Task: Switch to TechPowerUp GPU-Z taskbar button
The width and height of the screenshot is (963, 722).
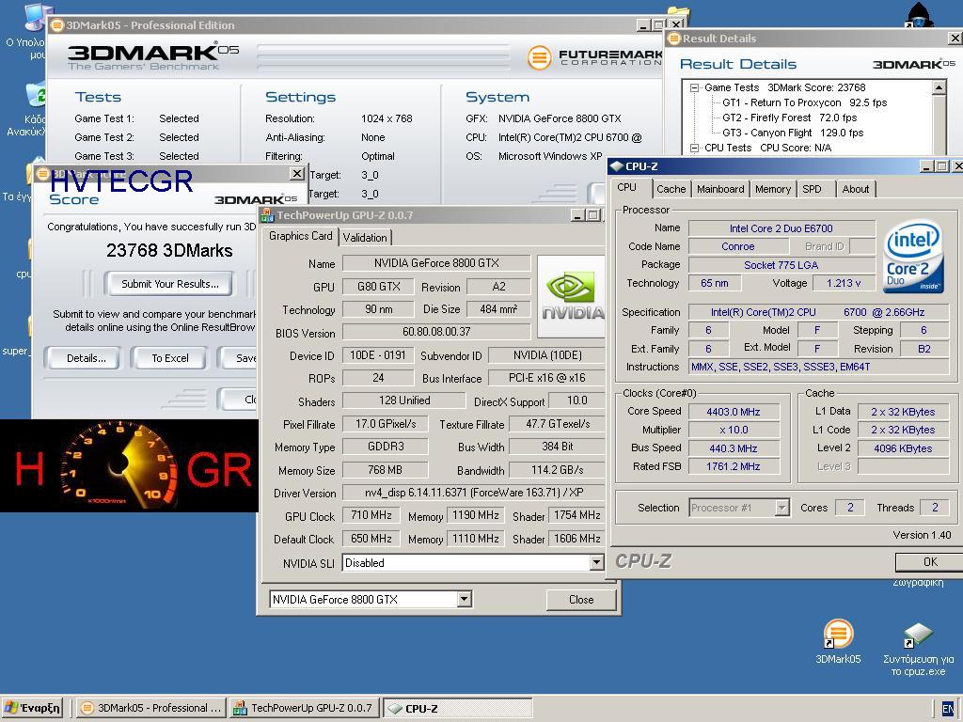Action: (304, 708)
